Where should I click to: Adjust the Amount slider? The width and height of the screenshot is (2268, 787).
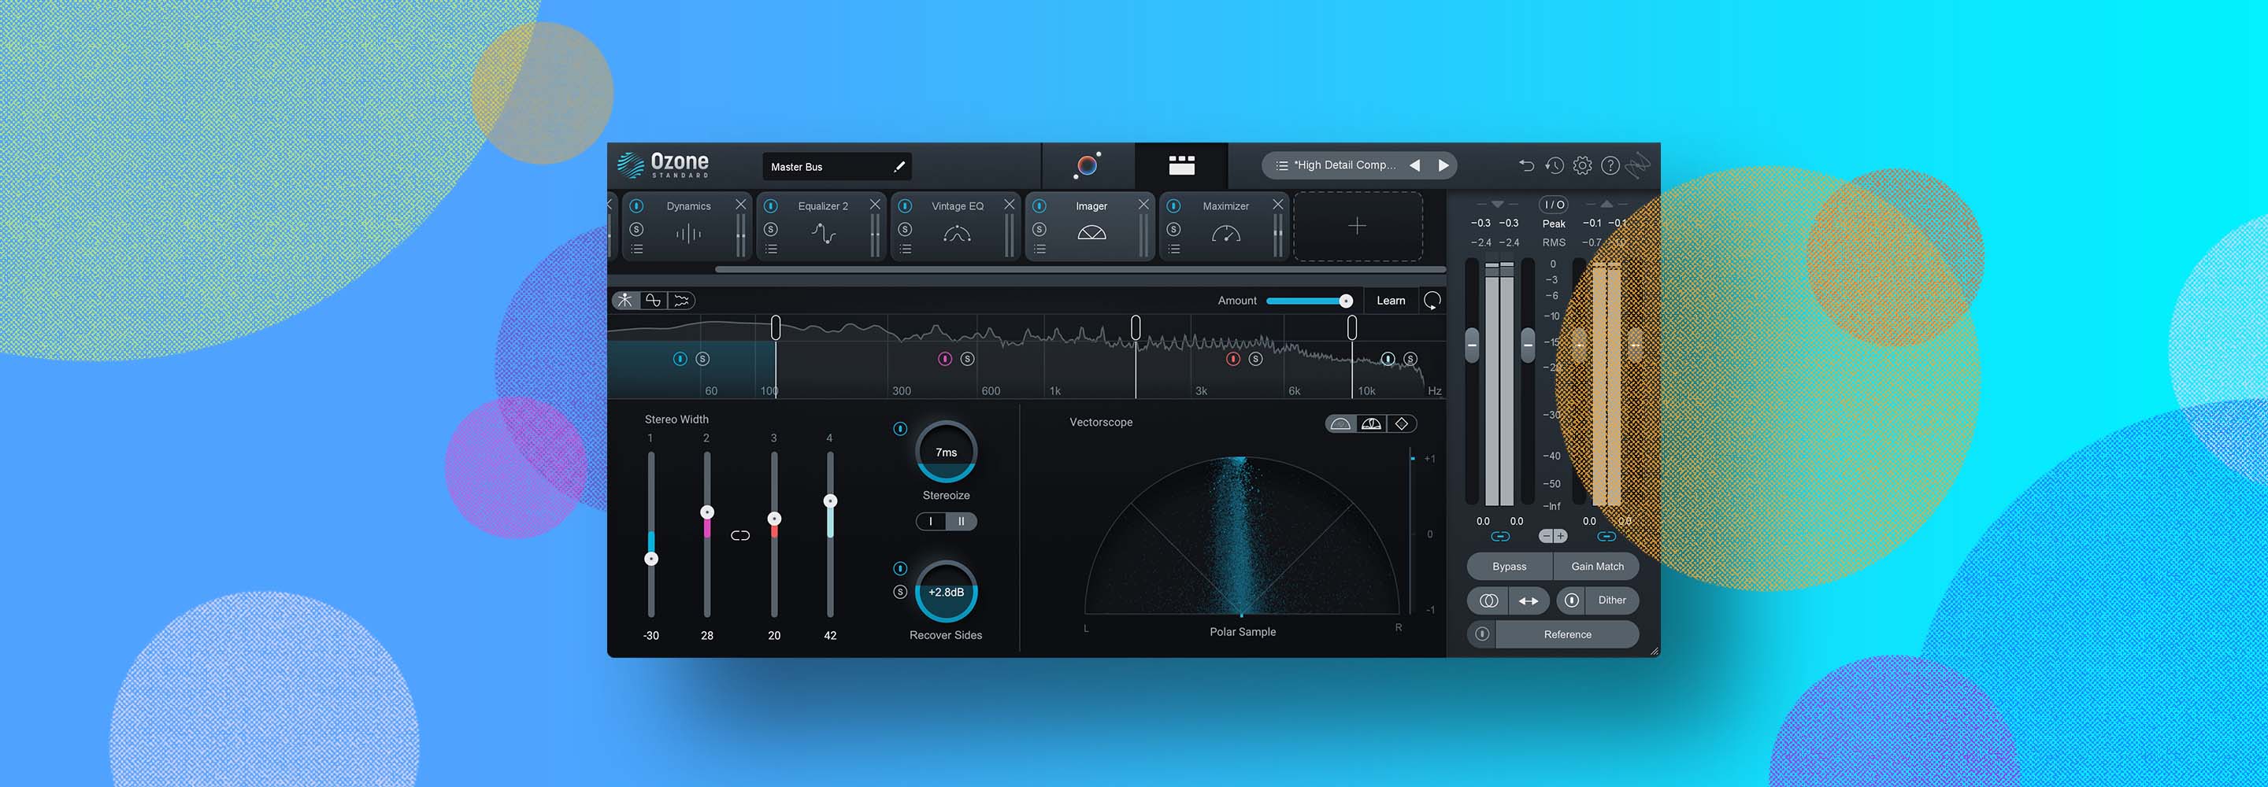1308,301
